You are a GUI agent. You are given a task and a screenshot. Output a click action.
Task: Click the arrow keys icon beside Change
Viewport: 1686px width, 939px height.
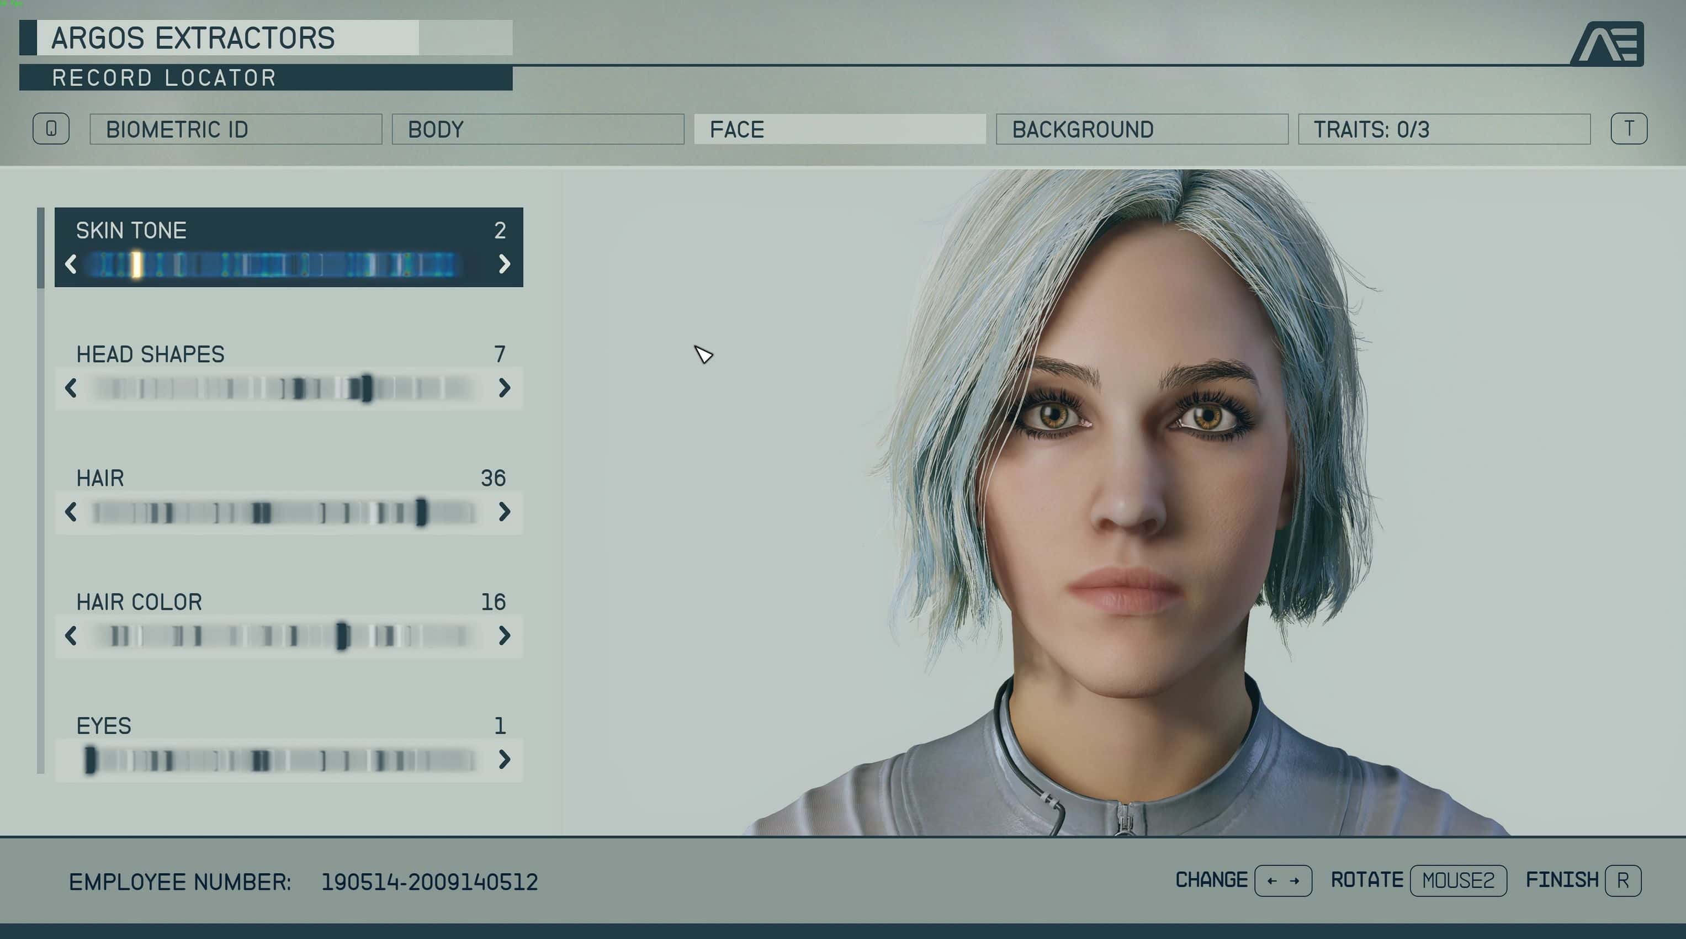click(x=1282, y=881)
